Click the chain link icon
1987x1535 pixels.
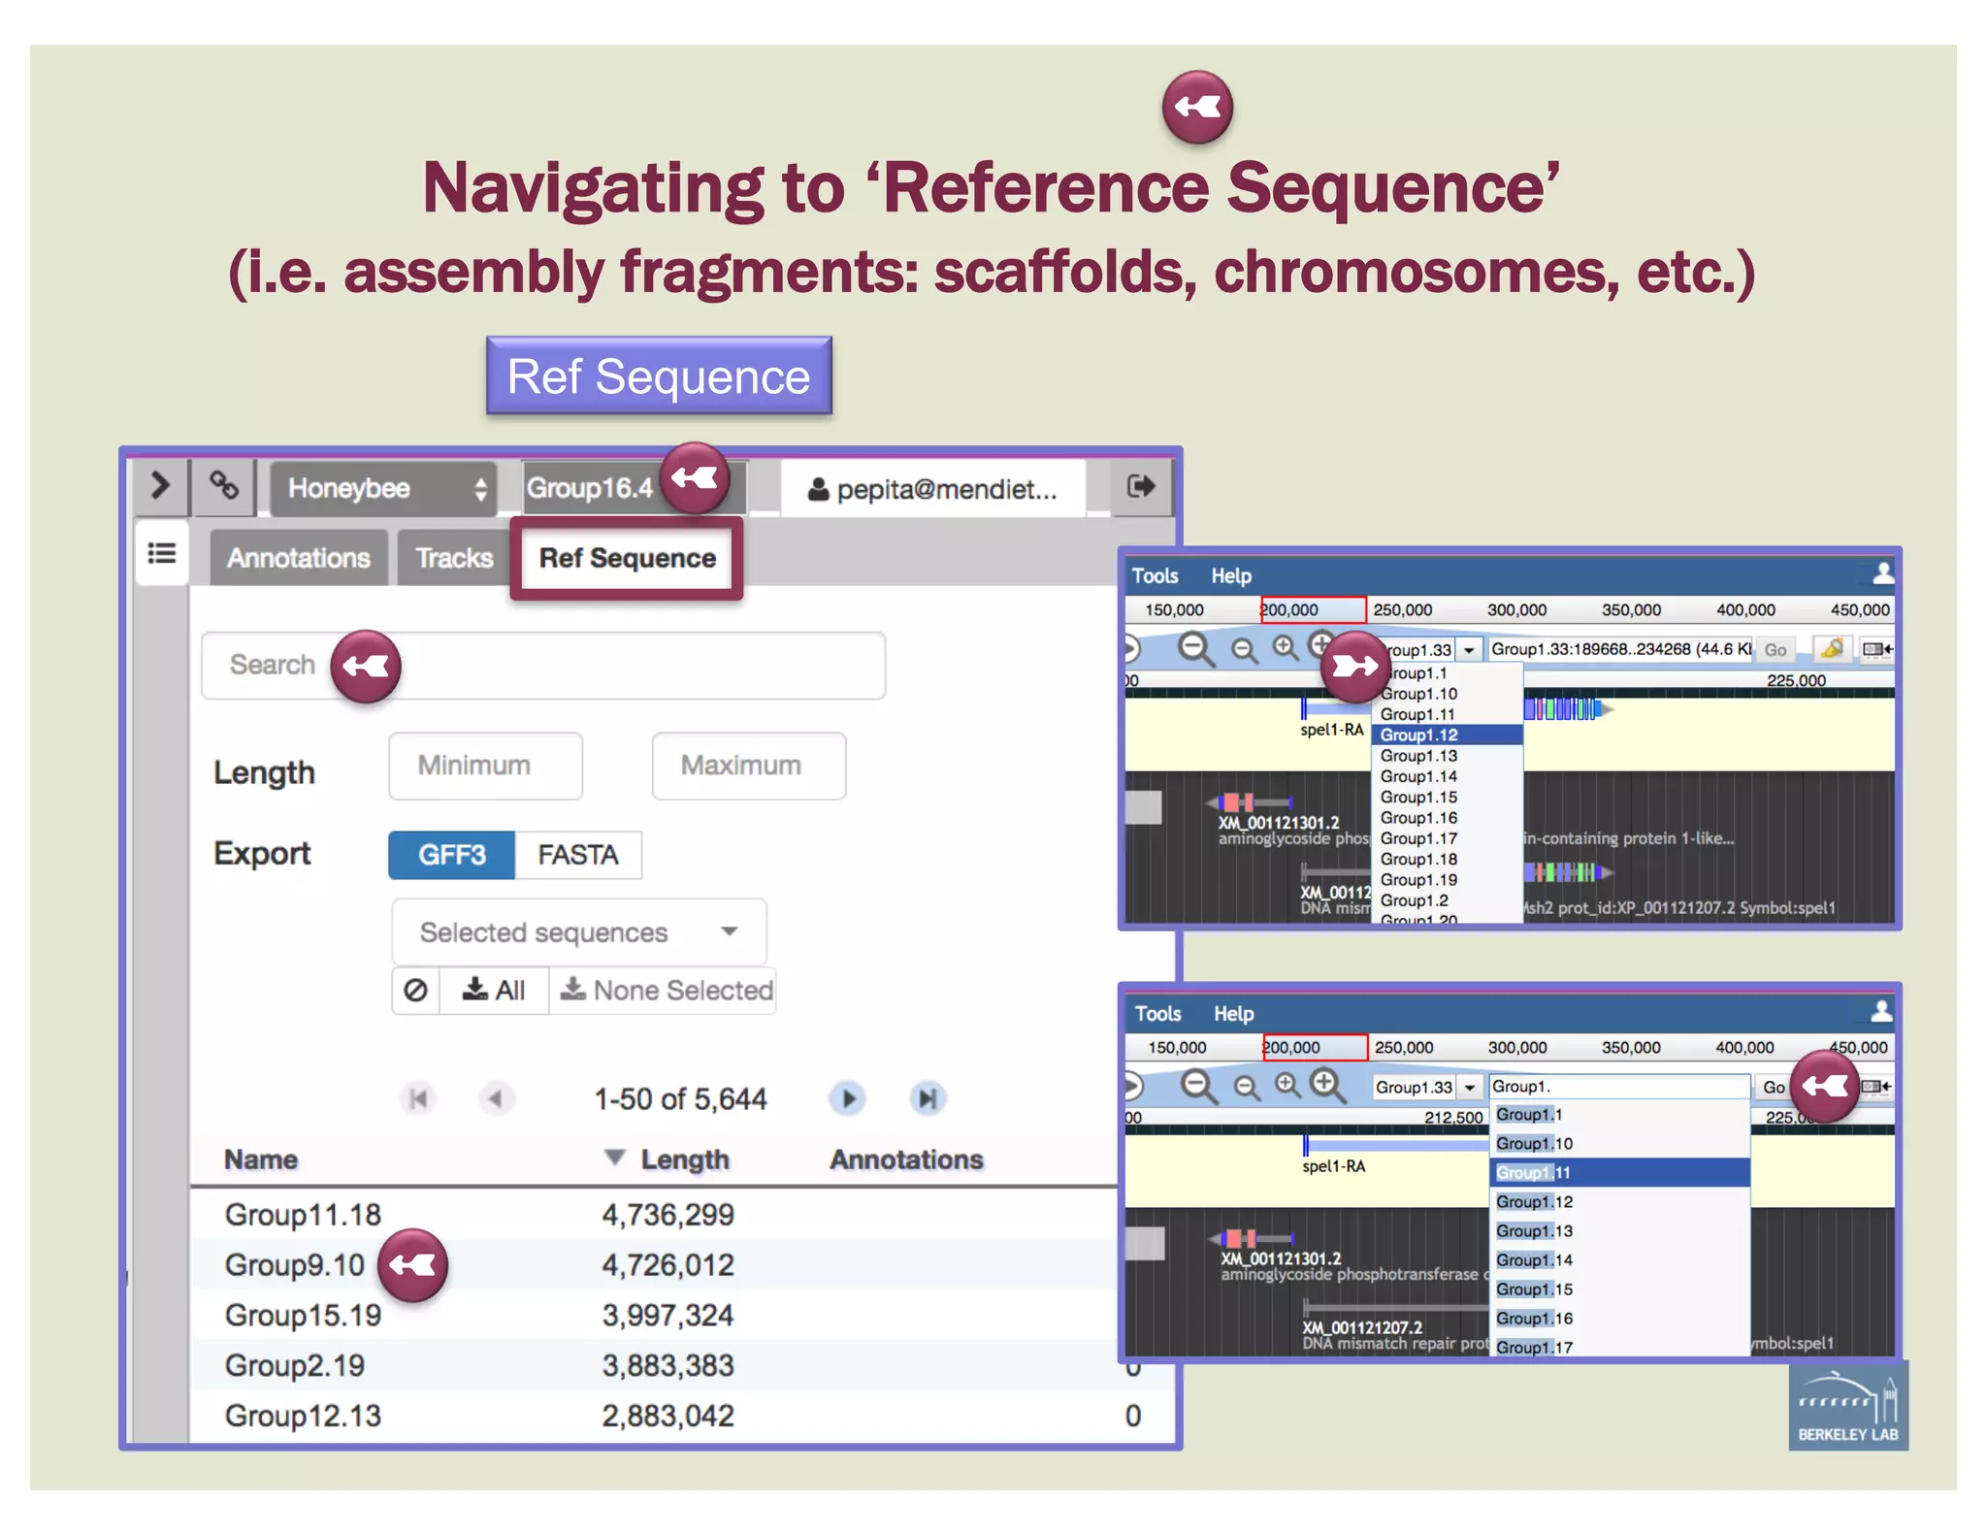tap(224, 485)
